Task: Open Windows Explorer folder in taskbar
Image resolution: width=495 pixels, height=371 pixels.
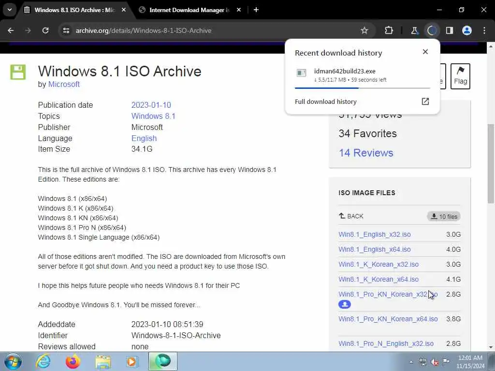Action: [102, 361]
